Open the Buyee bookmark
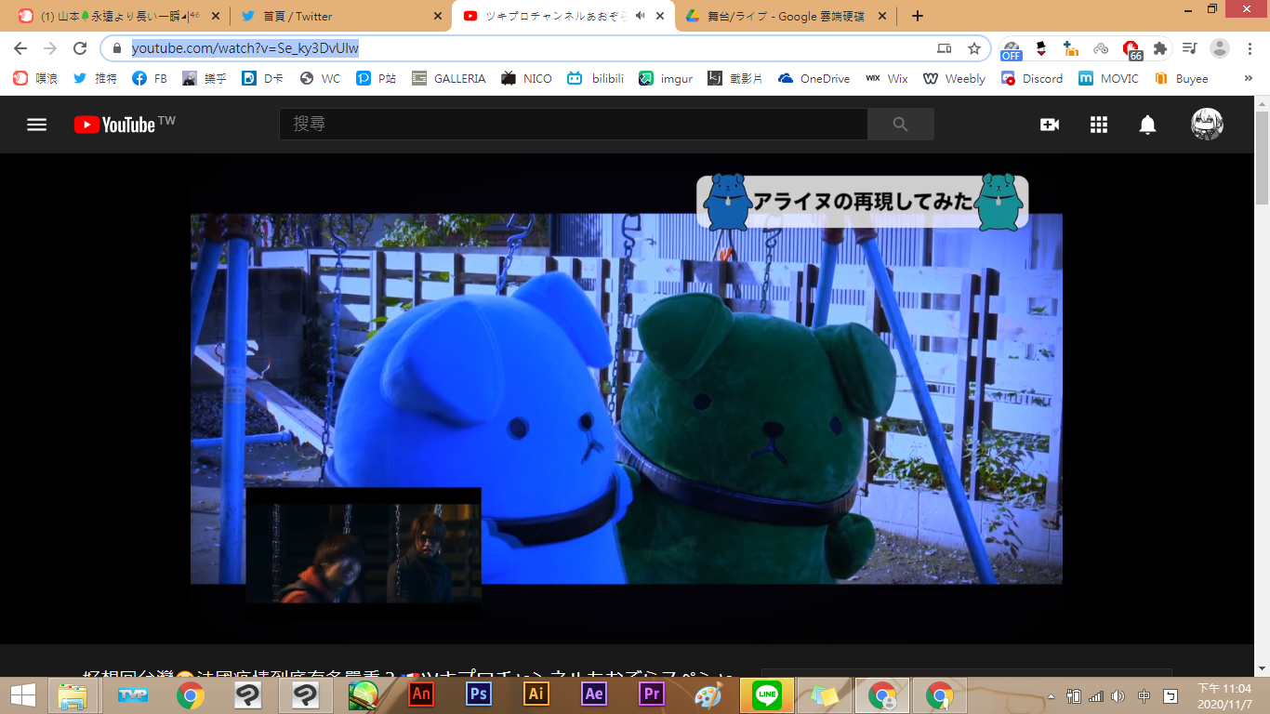 pos(1181,79)
